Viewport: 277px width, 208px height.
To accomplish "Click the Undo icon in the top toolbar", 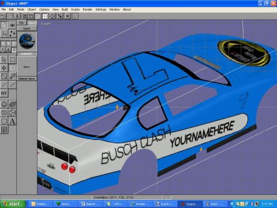I will point(3,16).
